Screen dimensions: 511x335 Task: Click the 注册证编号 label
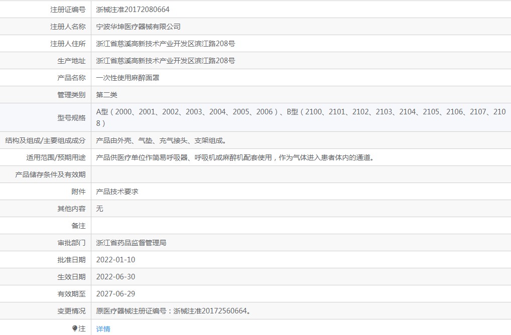click(68, 10)
